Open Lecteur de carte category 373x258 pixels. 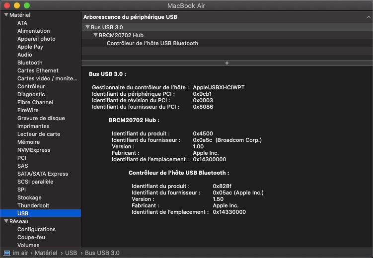point(39,134)
